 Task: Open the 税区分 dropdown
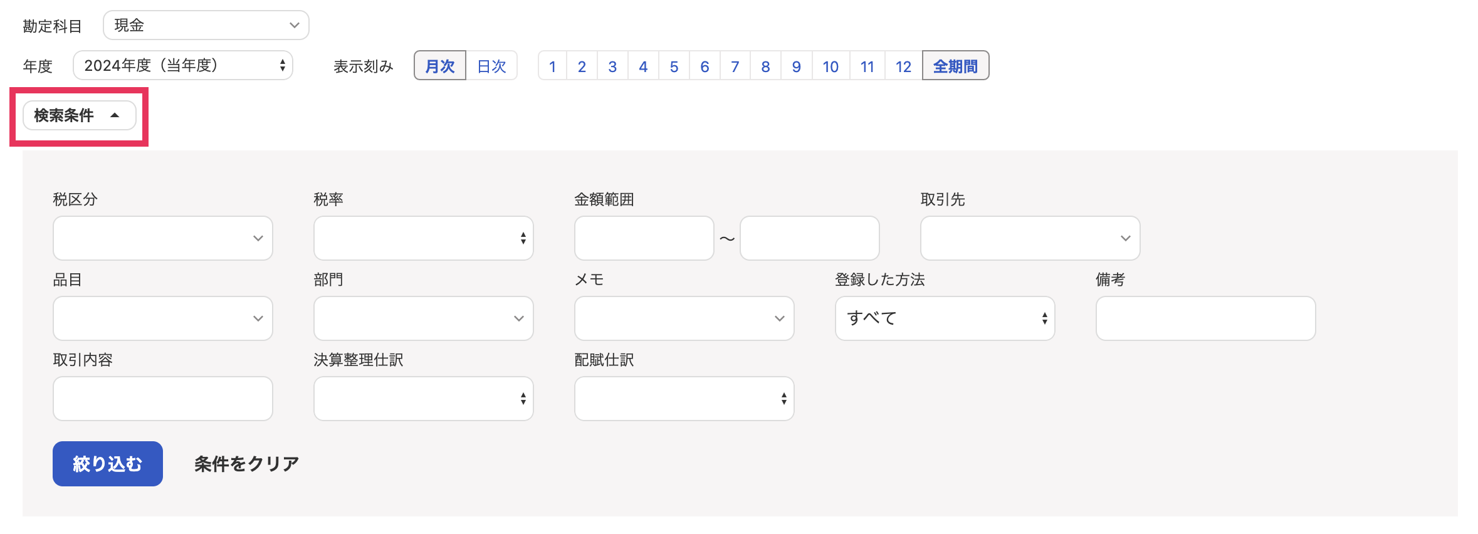(x=163, y=238)
